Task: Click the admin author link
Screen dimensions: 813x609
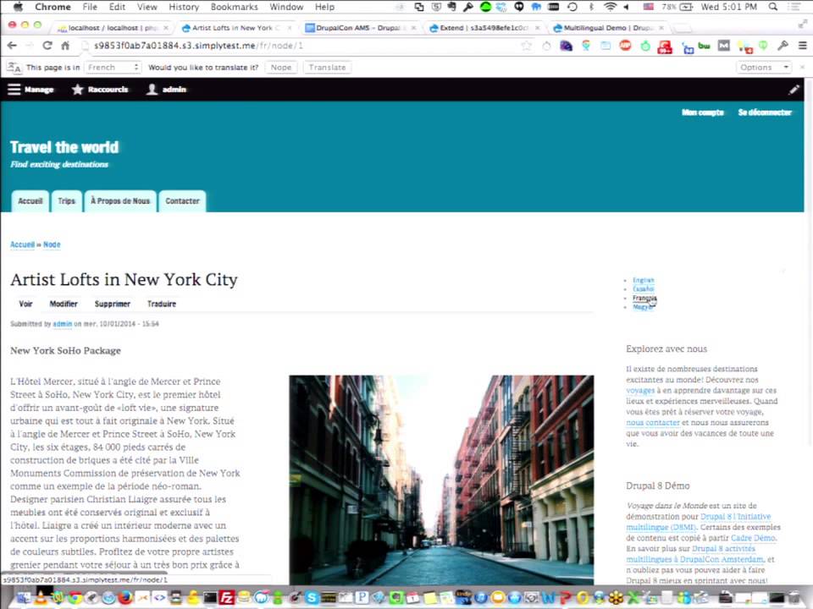Action: tap(62, 324)
